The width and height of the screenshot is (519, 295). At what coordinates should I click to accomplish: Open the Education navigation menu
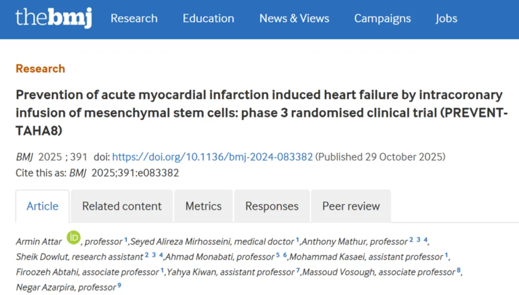point(208,18)
